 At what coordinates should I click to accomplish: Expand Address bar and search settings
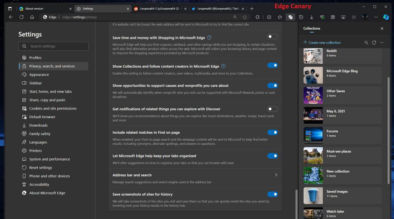[276, 175]
